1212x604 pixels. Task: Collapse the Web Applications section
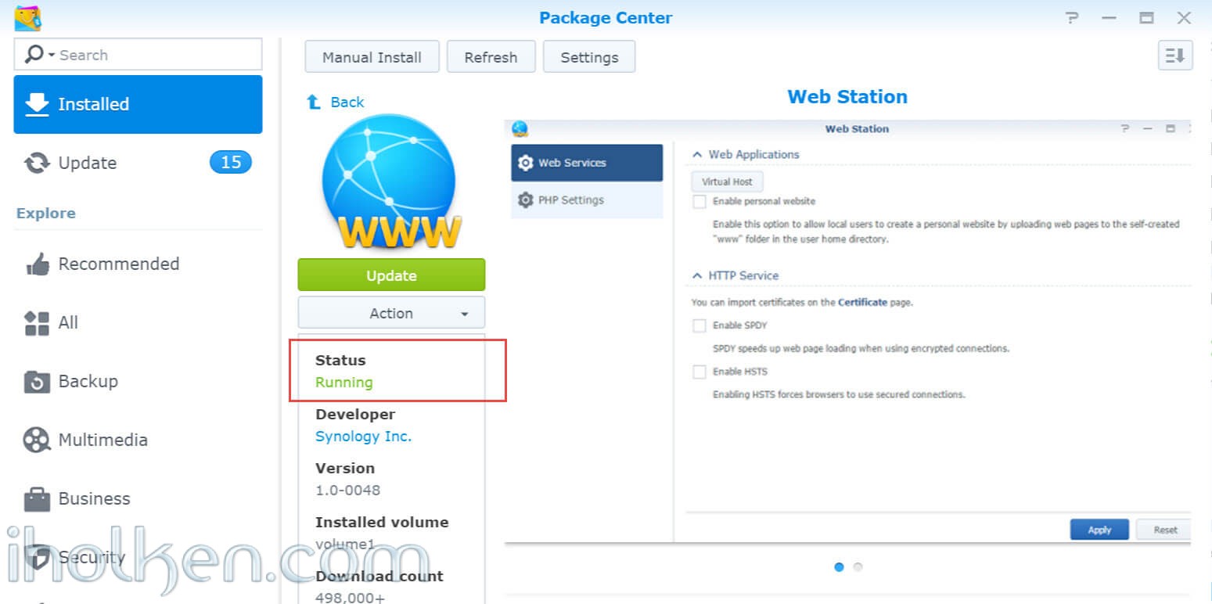[696, 155]
